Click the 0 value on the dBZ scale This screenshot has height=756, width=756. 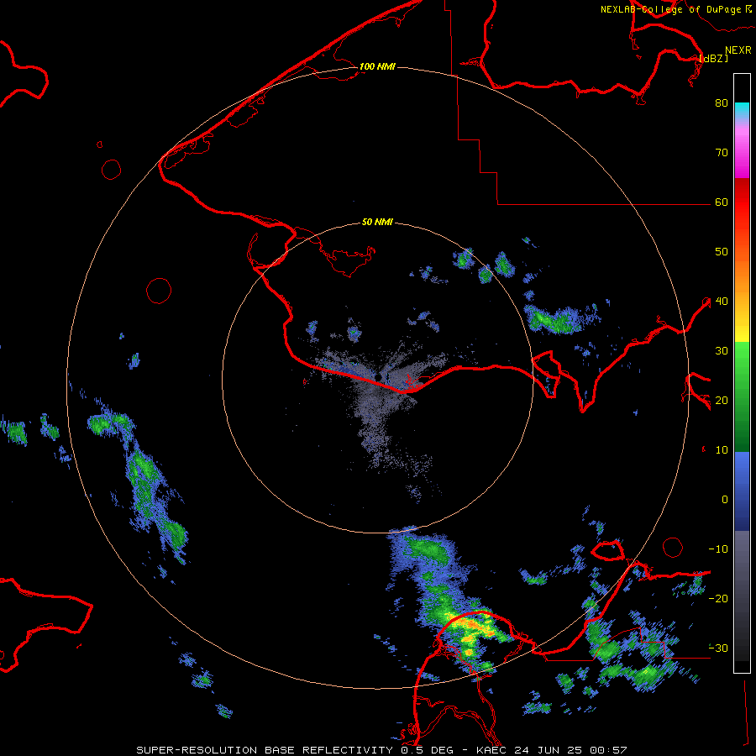(x=724, y=500)
